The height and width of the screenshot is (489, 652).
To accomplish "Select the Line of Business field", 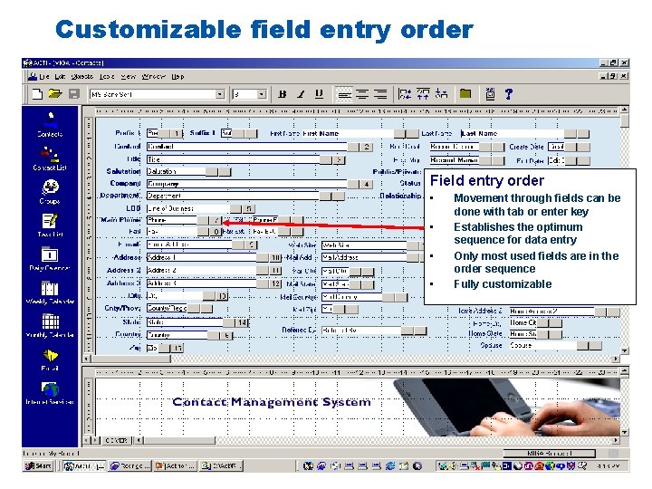I will click(188, 208).
